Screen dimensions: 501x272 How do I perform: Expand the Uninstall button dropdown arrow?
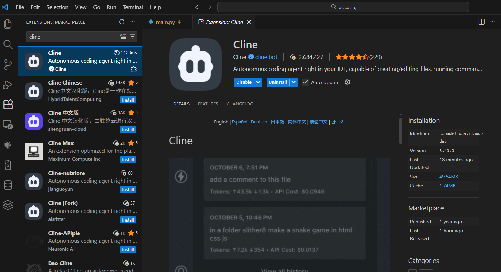pos(294,82)
